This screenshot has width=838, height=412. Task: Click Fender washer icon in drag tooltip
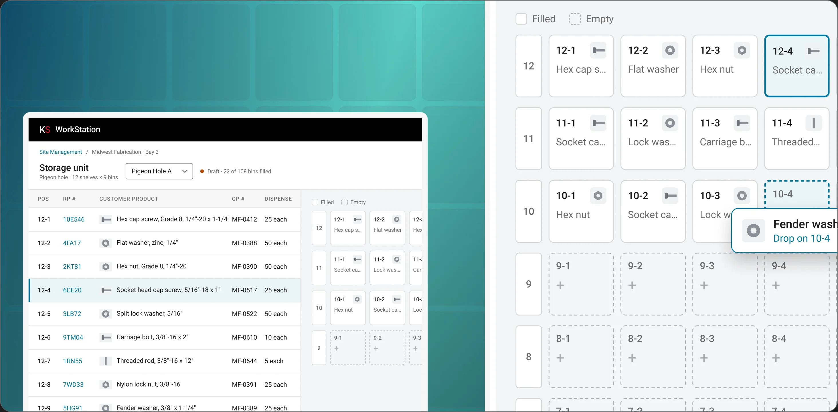753,231
